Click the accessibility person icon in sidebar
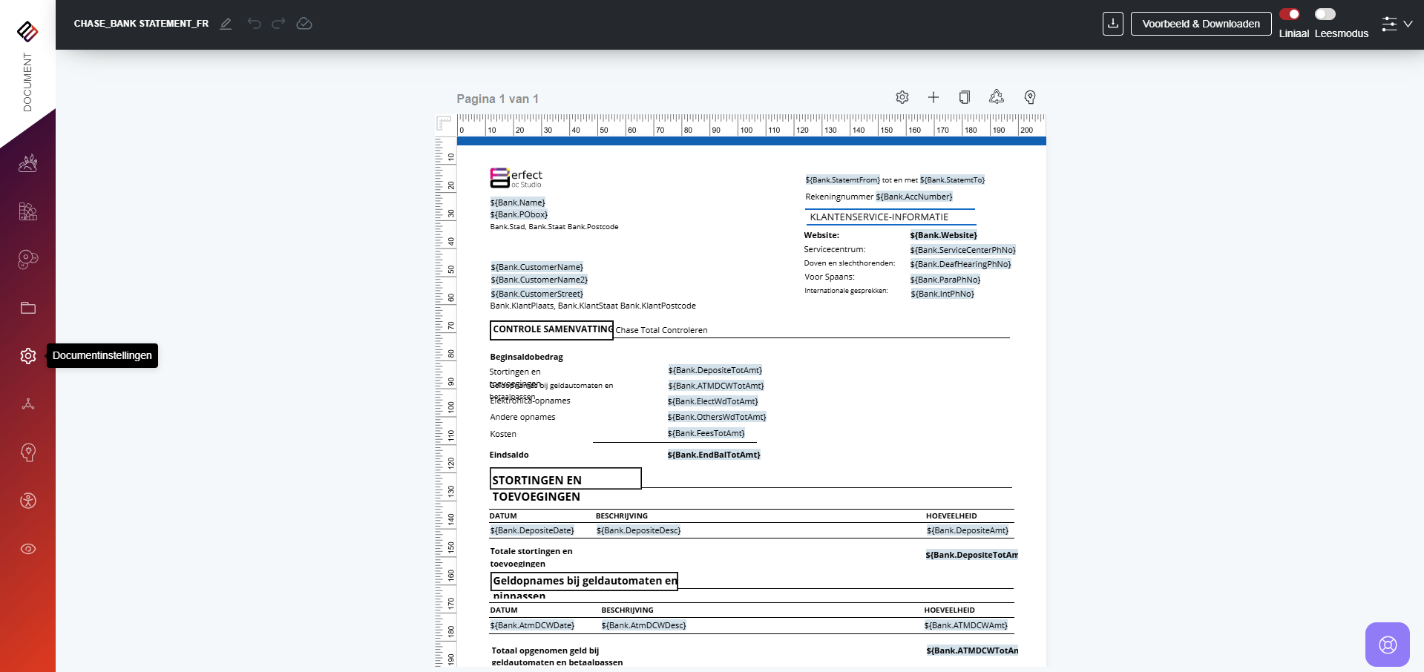Screen dimensions: 1424x672 tap(28, 501)
